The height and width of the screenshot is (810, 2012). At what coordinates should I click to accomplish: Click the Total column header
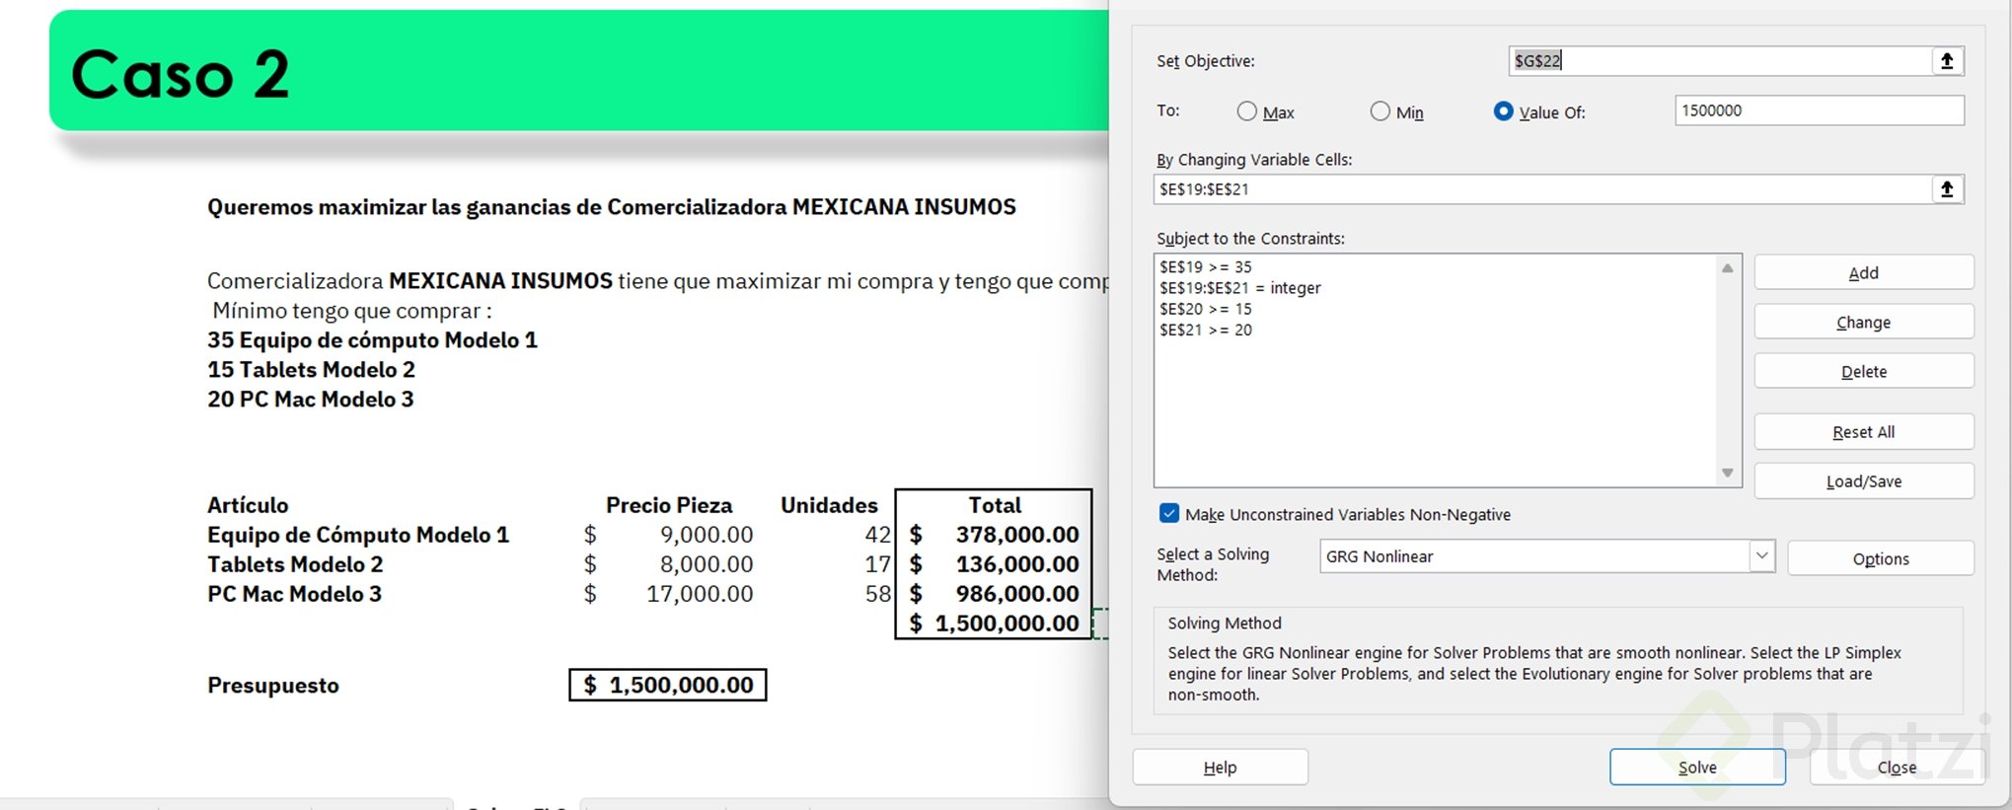[x=995, y=505]
